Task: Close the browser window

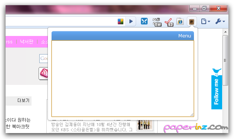Action: [x=218, y=9]
